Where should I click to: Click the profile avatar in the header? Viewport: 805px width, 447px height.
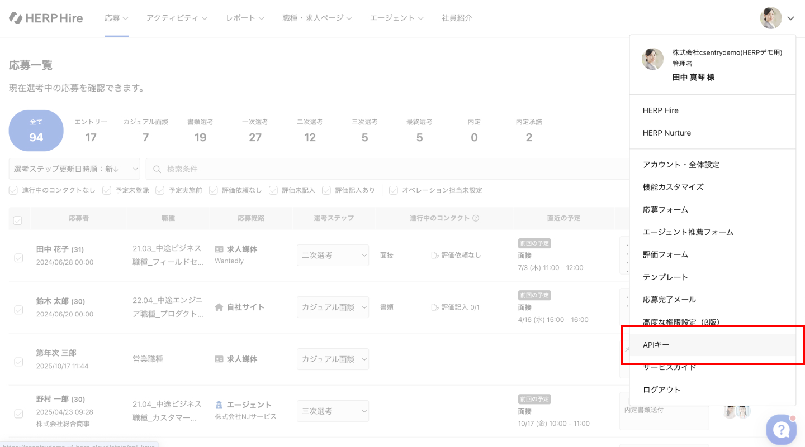point(770,18)
